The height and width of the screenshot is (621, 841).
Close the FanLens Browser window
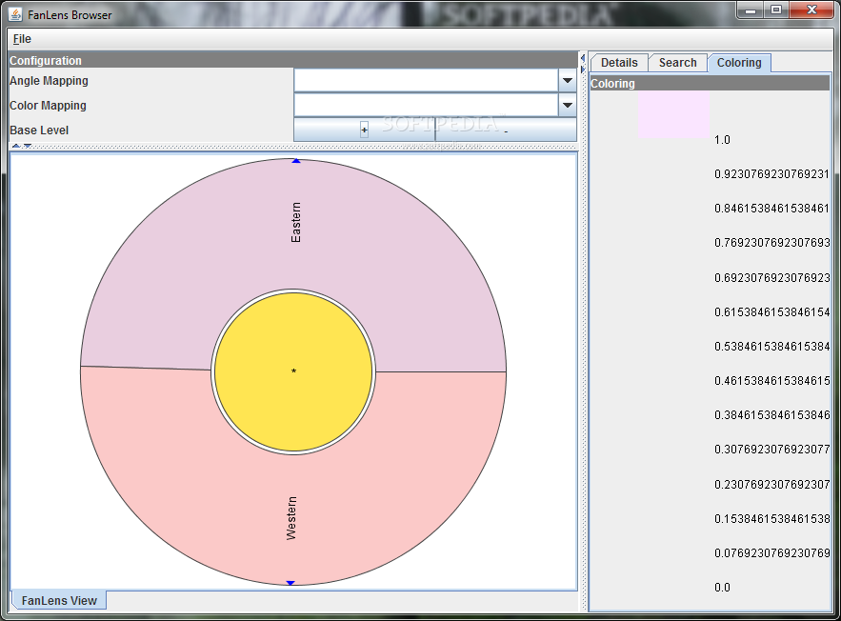click(811, 10)
